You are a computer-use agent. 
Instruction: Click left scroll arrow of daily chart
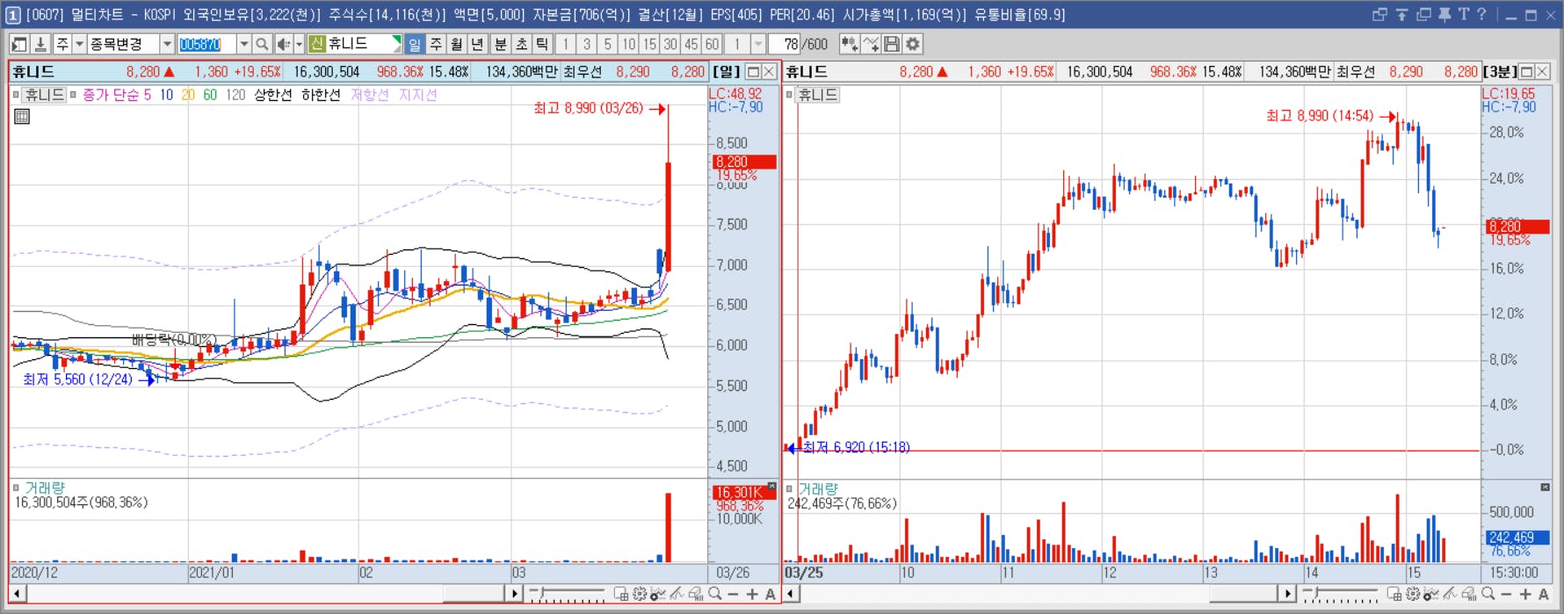click(x=17, y=595)
